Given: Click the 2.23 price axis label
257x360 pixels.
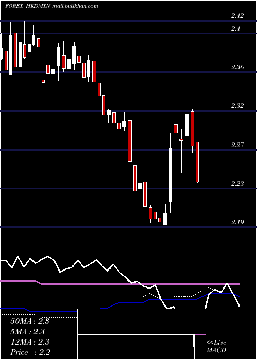Looking at the screenshot, I should tap(237, 184).
